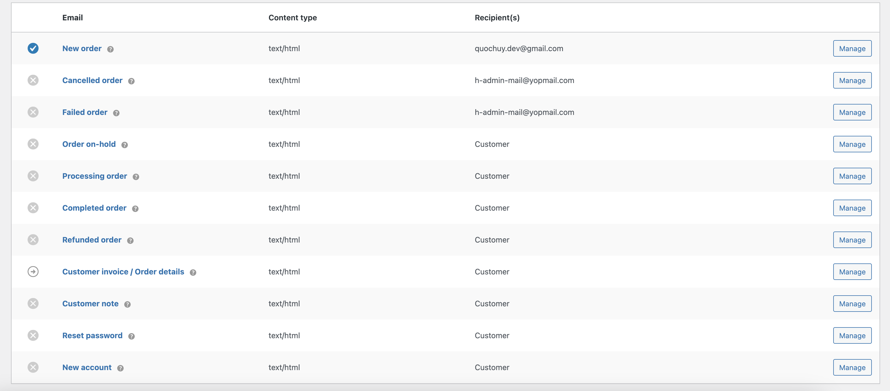
Task: Click the disabled status icon for Order on-hold
Action: pos(33,144)
